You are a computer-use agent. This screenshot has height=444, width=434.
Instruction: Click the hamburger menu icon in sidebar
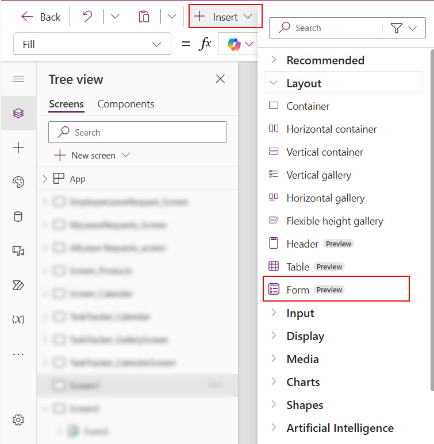pyautogui.click(x=18, y=79)
